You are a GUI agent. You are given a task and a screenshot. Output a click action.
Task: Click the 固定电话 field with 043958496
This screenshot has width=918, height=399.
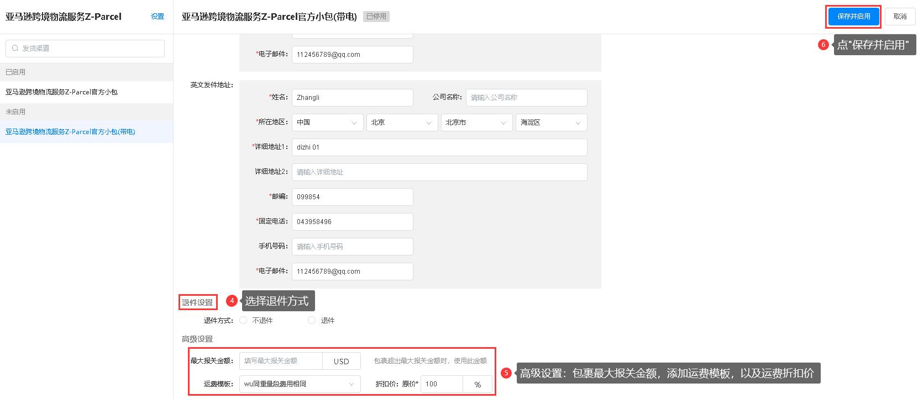[x=353, y=222]
